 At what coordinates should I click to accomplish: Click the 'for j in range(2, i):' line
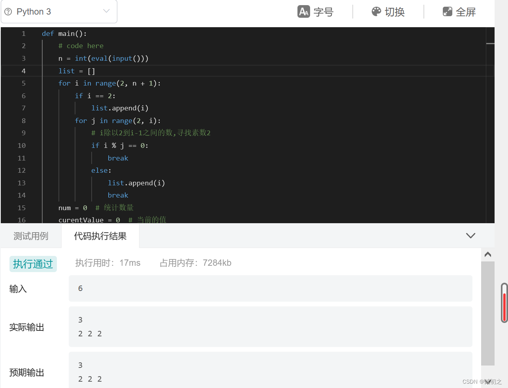(x=118, y=121)
